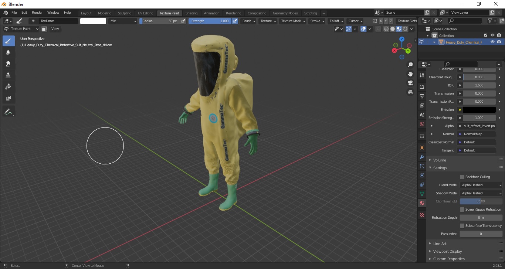
Task: Open the Tool properties tab
Action: (422, 75)
